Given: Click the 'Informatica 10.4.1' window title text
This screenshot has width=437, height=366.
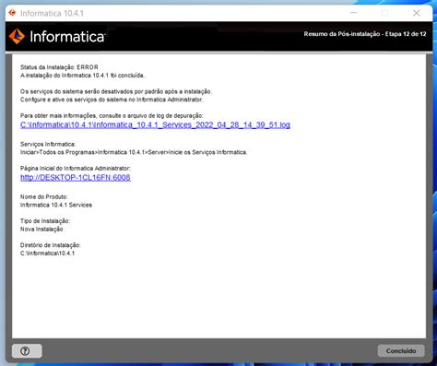Looking at the screenshot, I should (52, 13).
